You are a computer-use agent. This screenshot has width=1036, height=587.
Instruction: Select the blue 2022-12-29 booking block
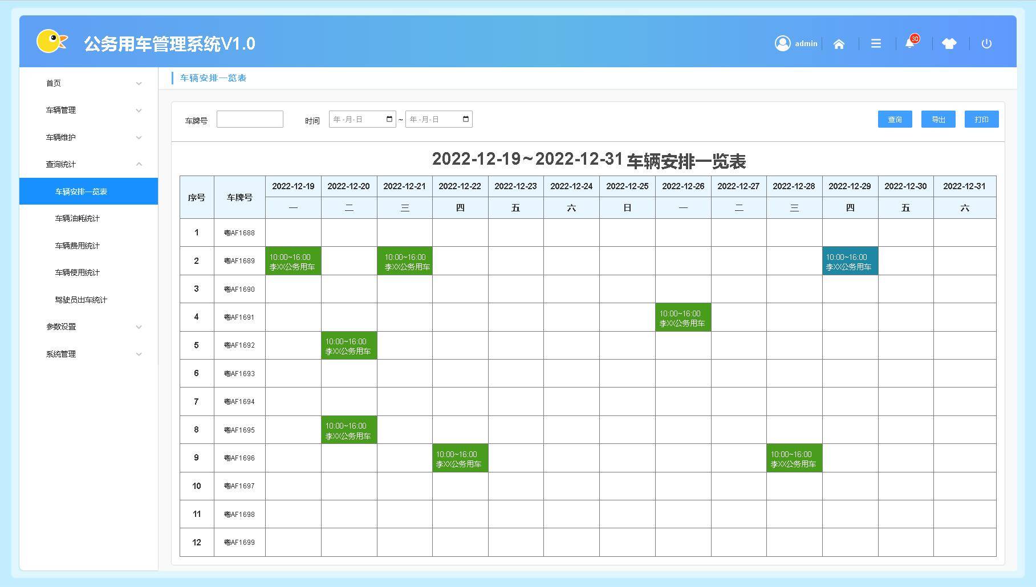tap(850, 261)
